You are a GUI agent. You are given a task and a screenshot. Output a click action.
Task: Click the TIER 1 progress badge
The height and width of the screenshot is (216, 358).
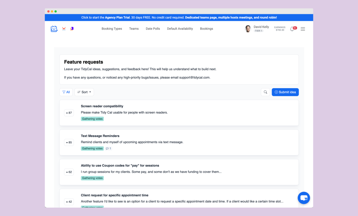pyautogui.click(x=258, y=31)
